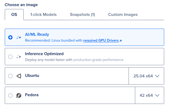
Task: Click the AI/ML Ready sparkle icon
Action: (x=19, y=37)
